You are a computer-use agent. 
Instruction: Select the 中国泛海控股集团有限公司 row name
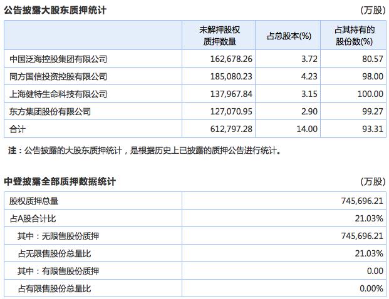point(58,59)
